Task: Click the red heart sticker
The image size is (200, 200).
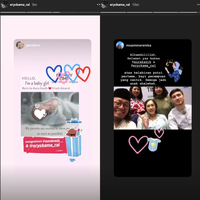Action: 83,73
